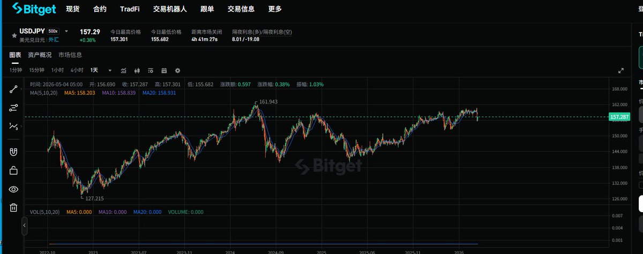643x254 pixels.
Task: Click the VOL(5,10,20) indicator label
Action: point(46,212)
